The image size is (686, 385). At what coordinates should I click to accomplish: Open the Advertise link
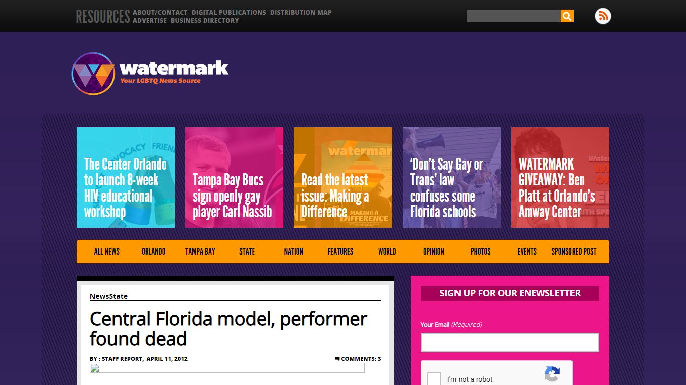coord(150,20)
